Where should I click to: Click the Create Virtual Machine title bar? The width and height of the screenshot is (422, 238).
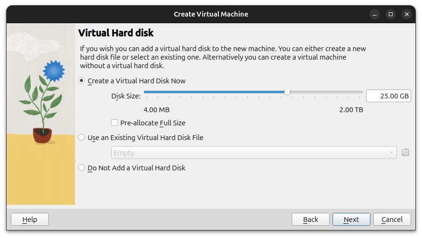point(211,14)
